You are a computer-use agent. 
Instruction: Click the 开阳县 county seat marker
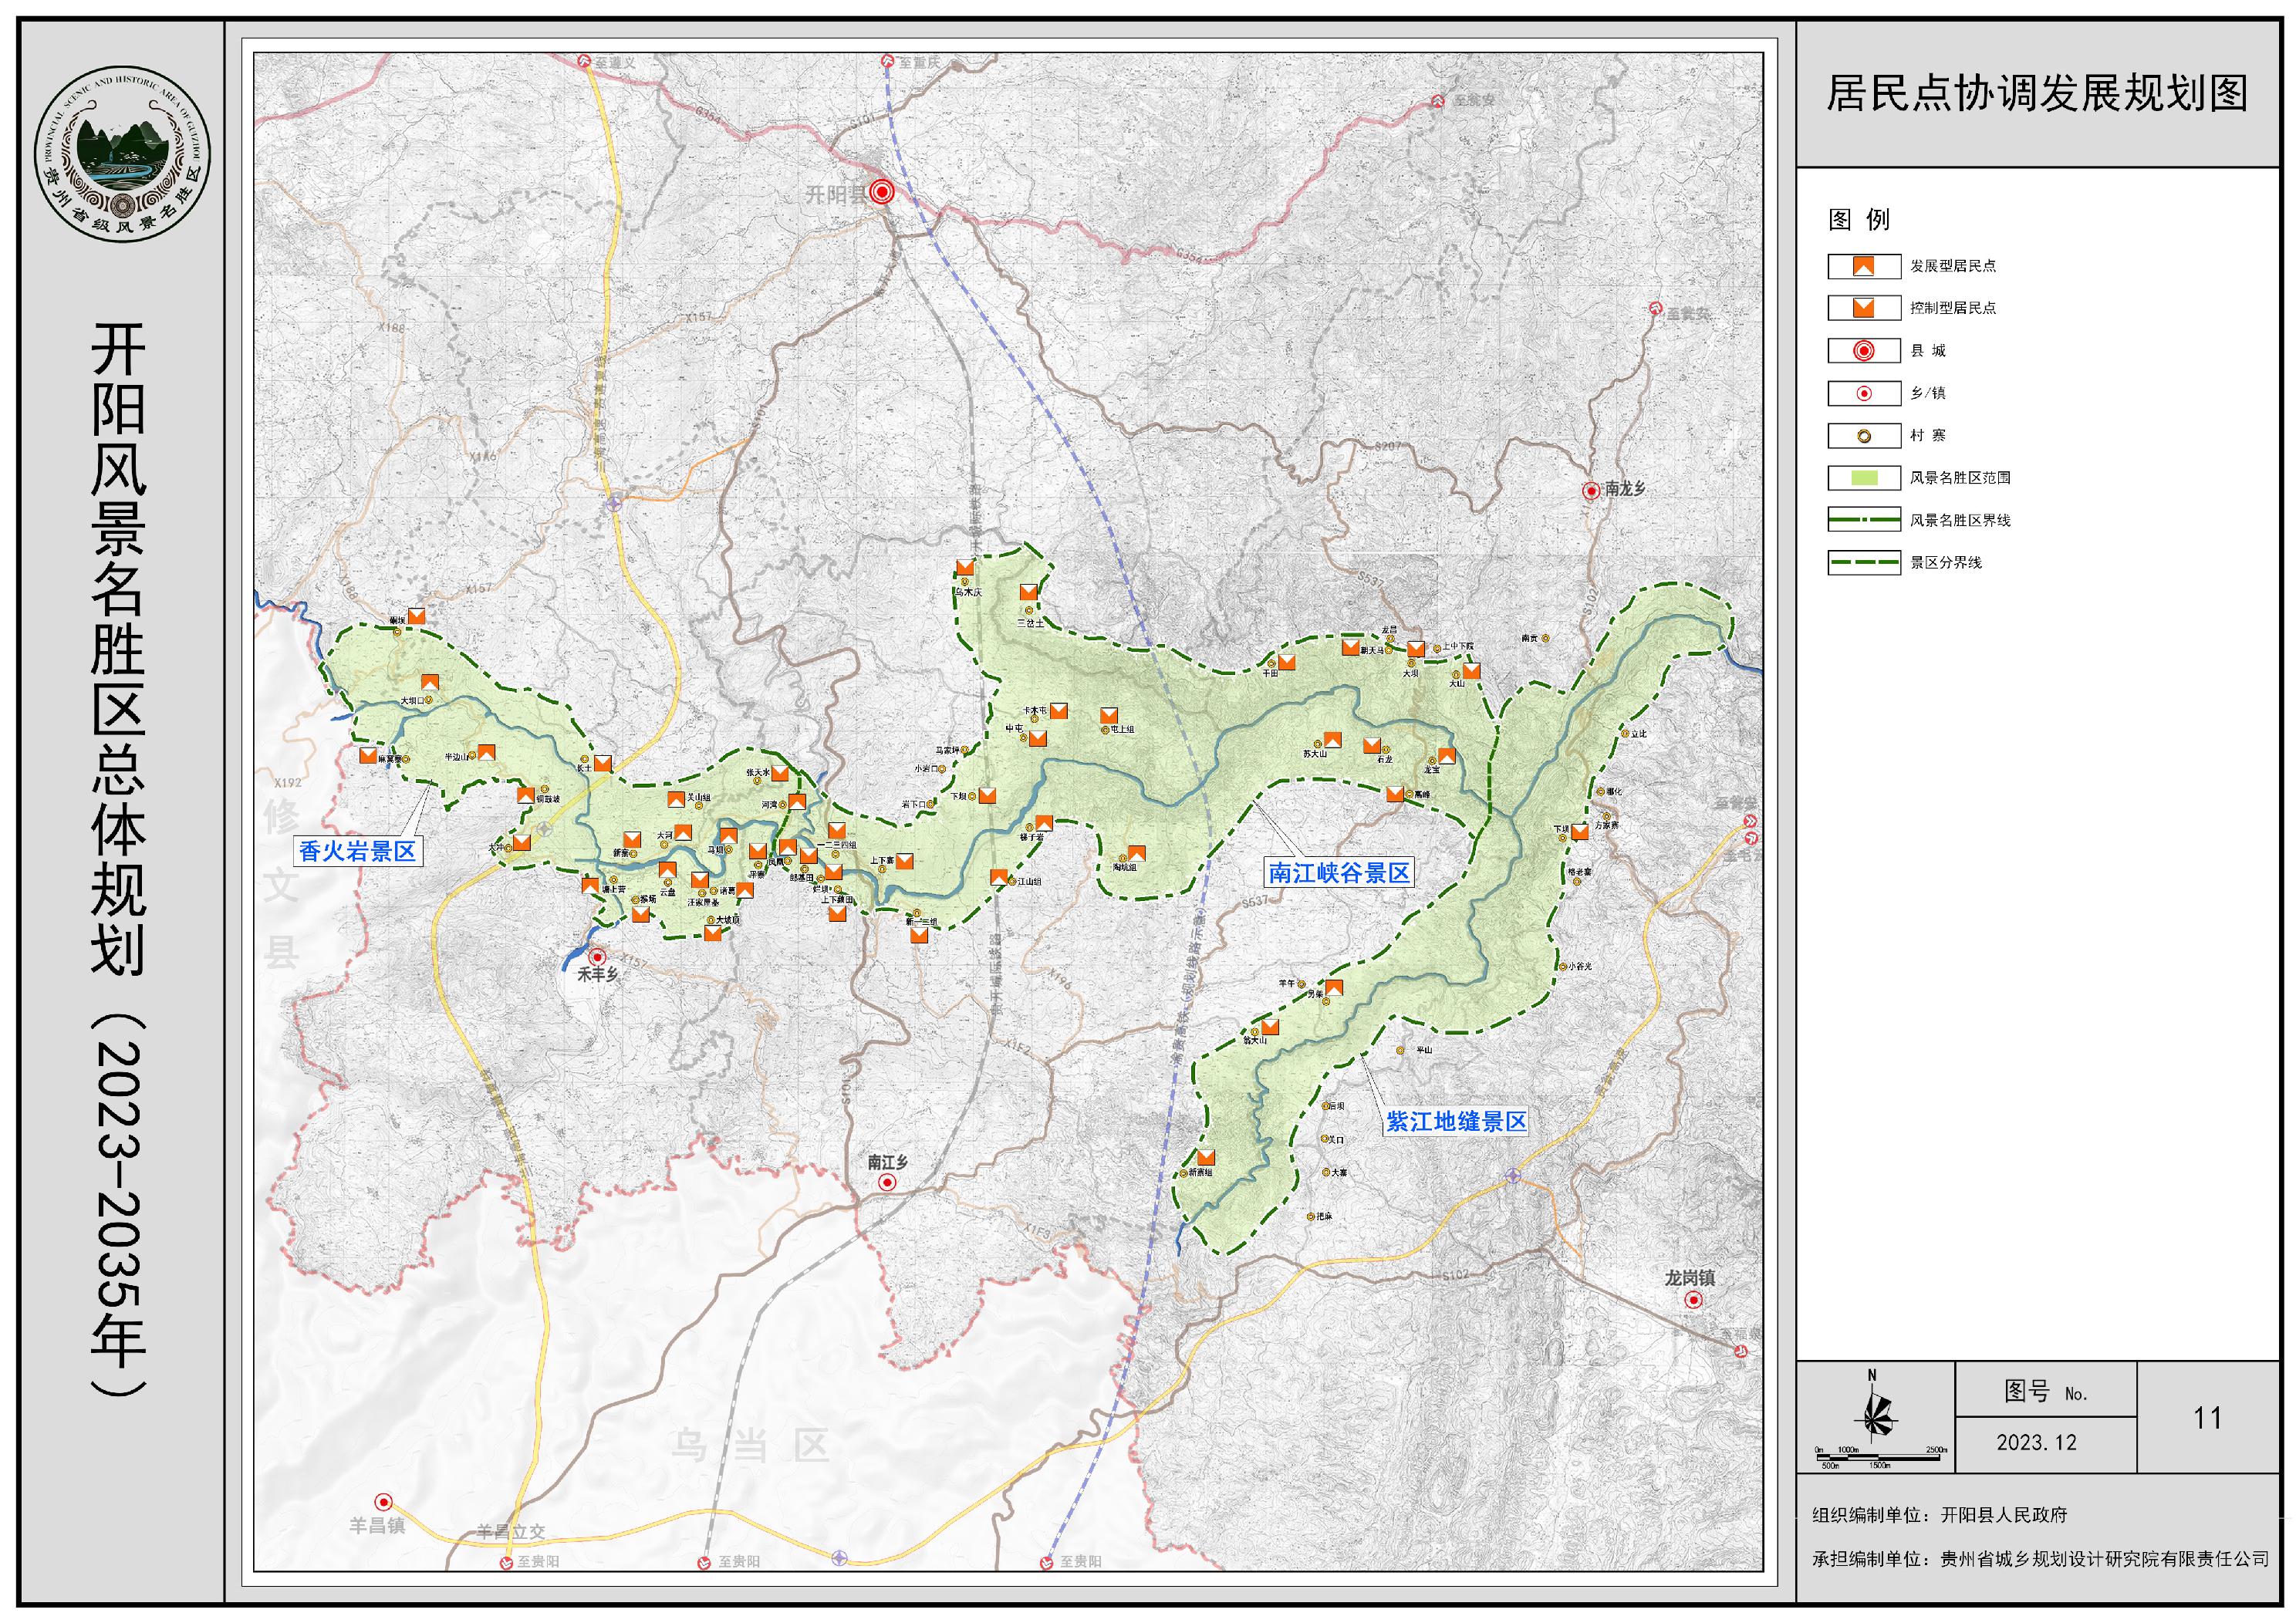(881, 192)
